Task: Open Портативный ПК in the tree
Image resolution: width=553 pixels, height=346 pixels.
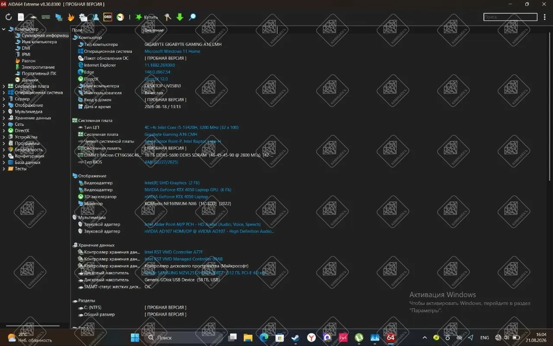Action: [39, 74]
